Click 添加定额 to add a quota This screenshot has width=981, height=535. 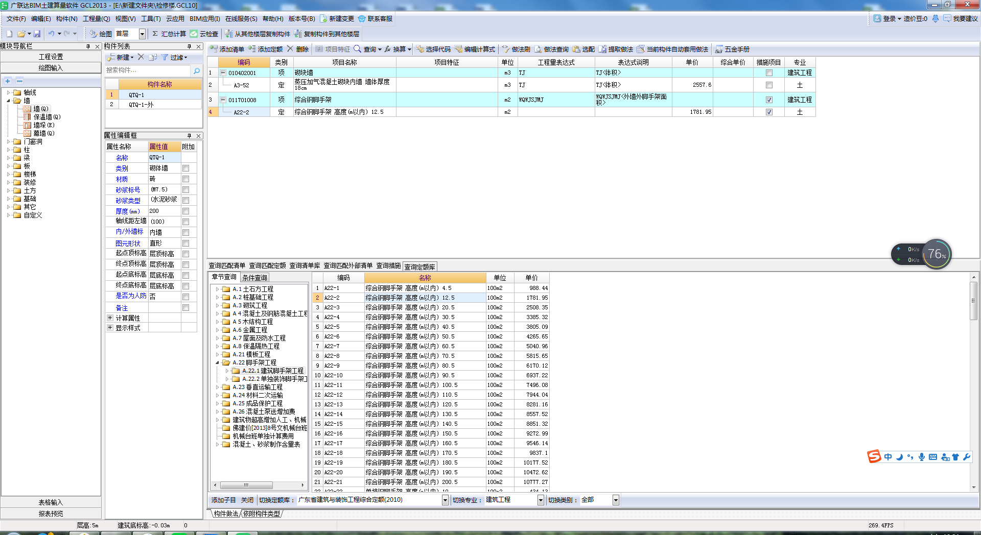coord(265,49)
